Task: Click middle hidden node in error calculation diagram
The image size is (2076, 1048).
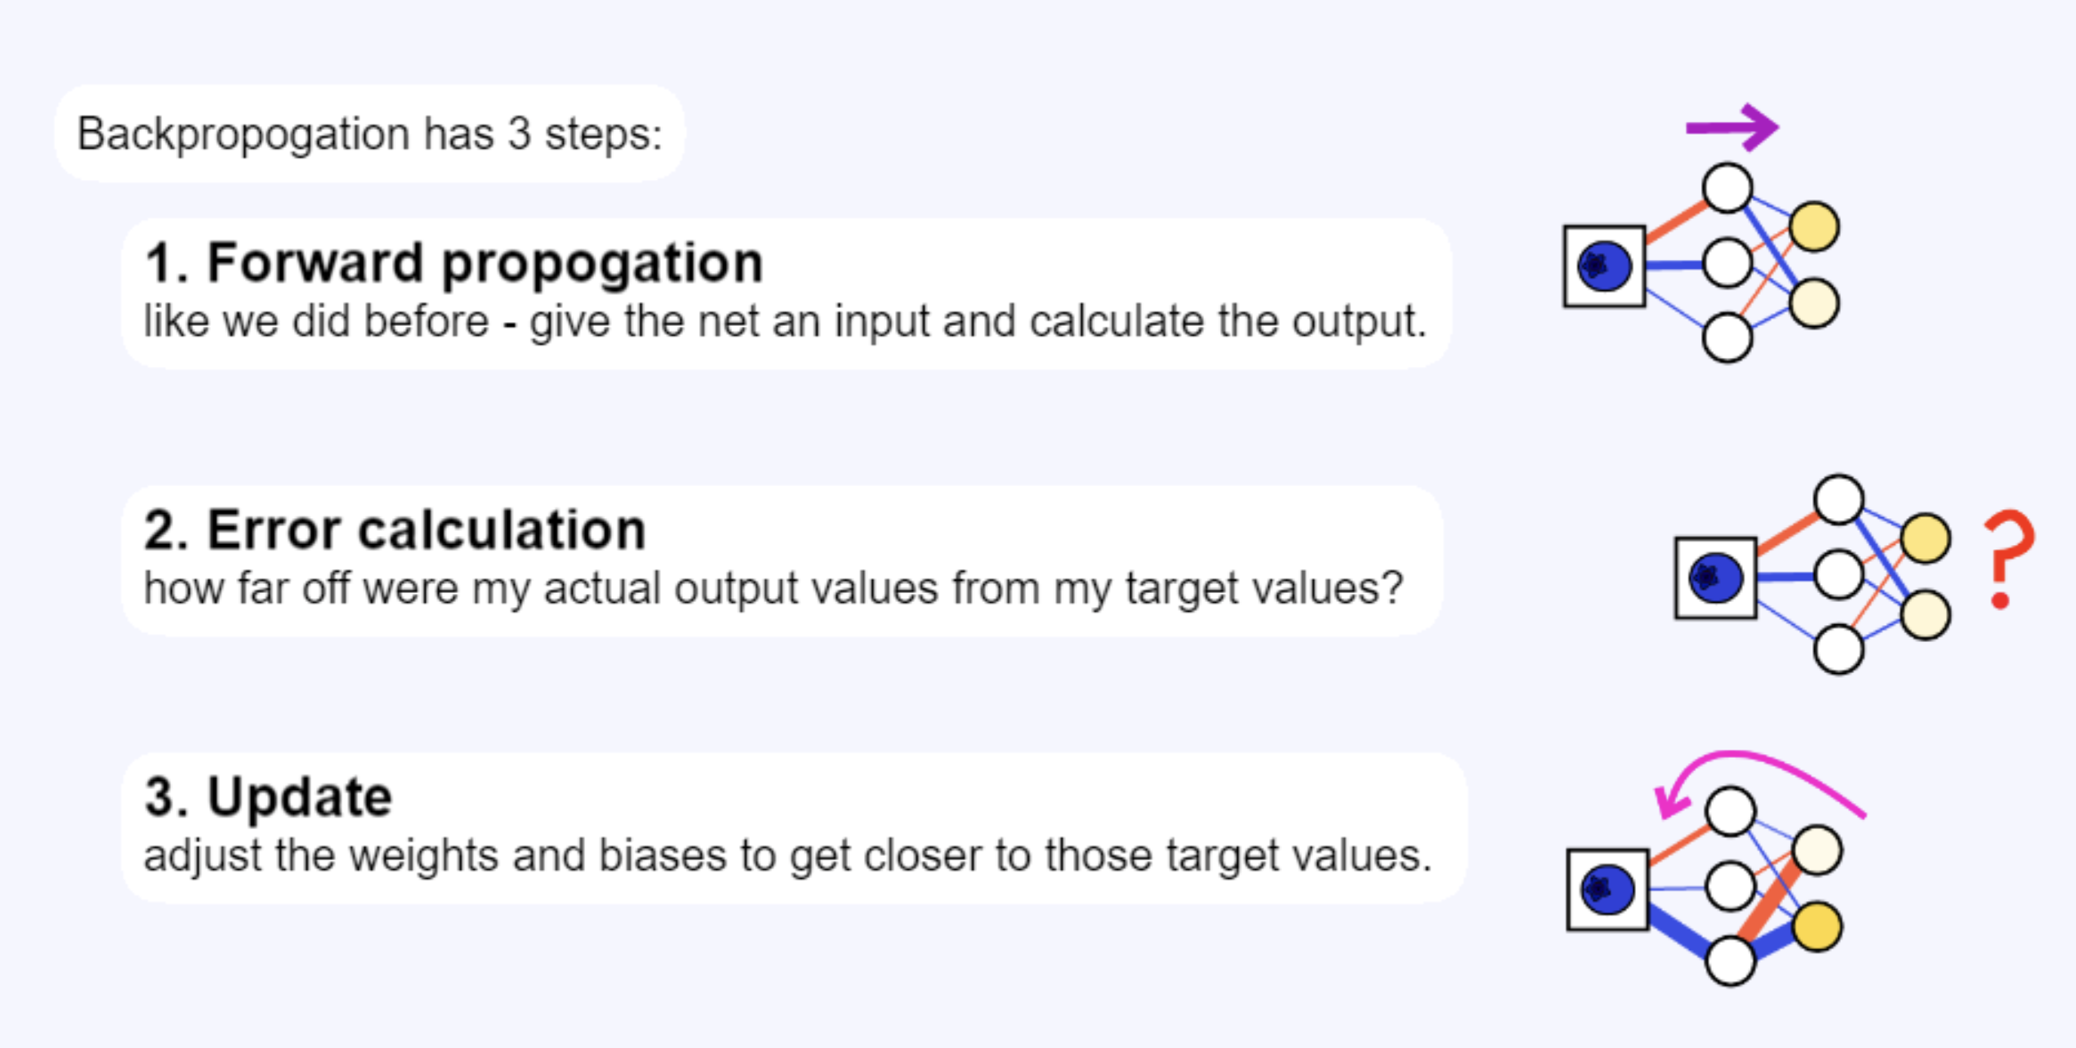Action: pyautogui.click(x=1839, y=574)
